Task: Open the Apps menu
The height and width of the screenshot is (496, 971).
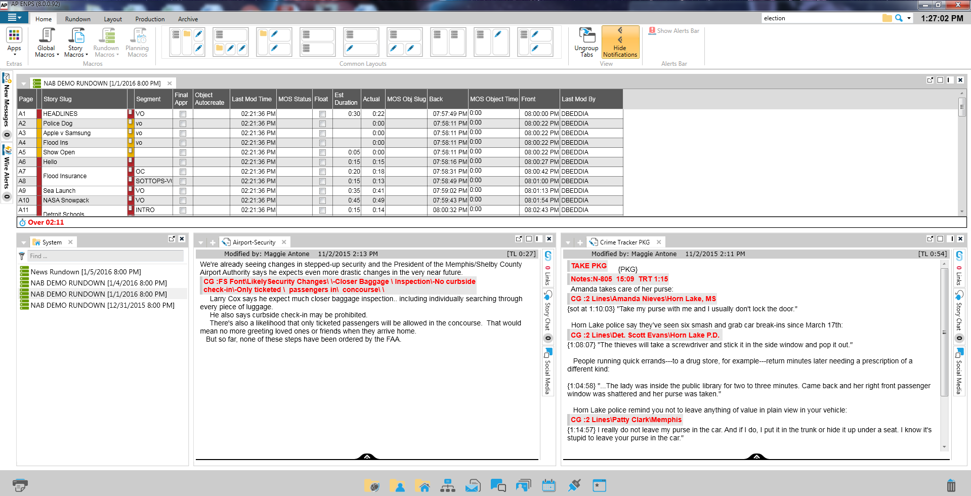Action: 14,42
